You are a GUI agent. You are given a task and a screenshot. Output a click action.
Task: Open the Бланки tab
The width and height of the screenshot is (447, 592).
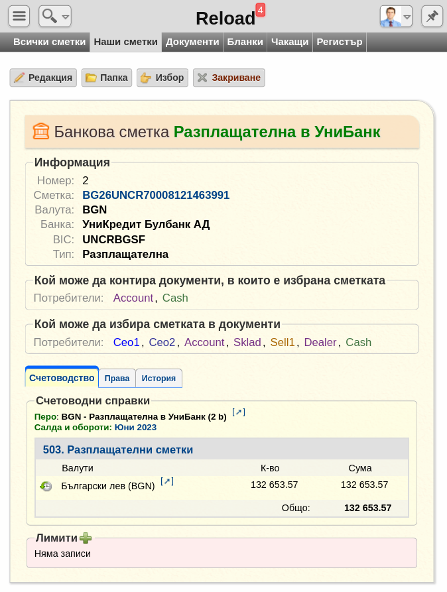[245, 42]
